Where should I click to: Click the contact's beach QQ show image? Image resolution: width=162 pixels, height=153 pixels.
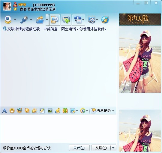(x=140, y=59)
